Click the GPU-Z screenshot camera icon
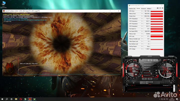This screenshot has width=180, height=101. tap(157, 8)
